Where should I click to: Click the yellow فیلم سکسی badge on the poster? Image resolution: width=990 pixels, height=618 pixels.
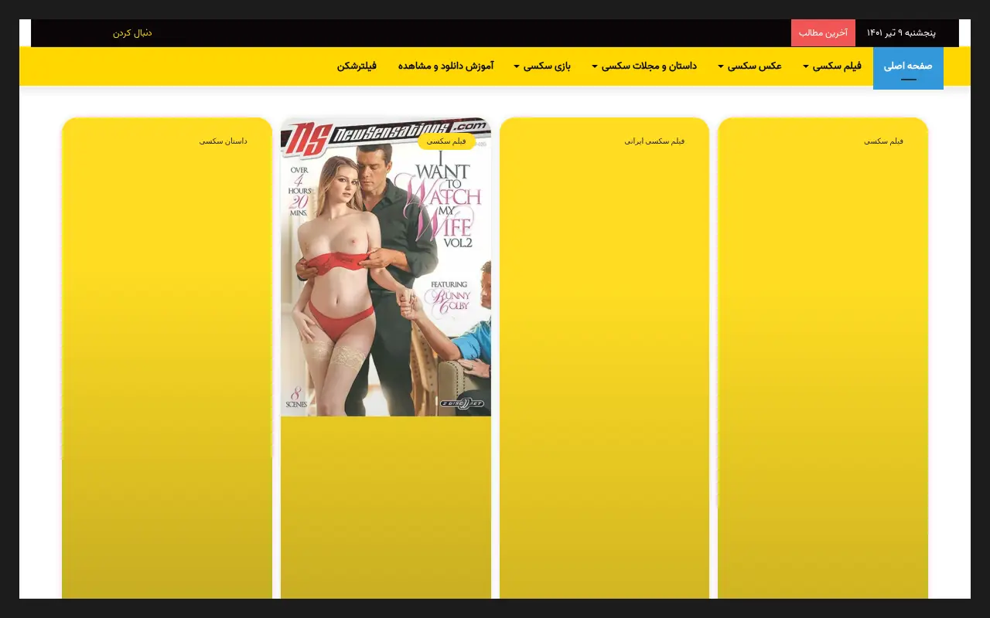point(446,141)
